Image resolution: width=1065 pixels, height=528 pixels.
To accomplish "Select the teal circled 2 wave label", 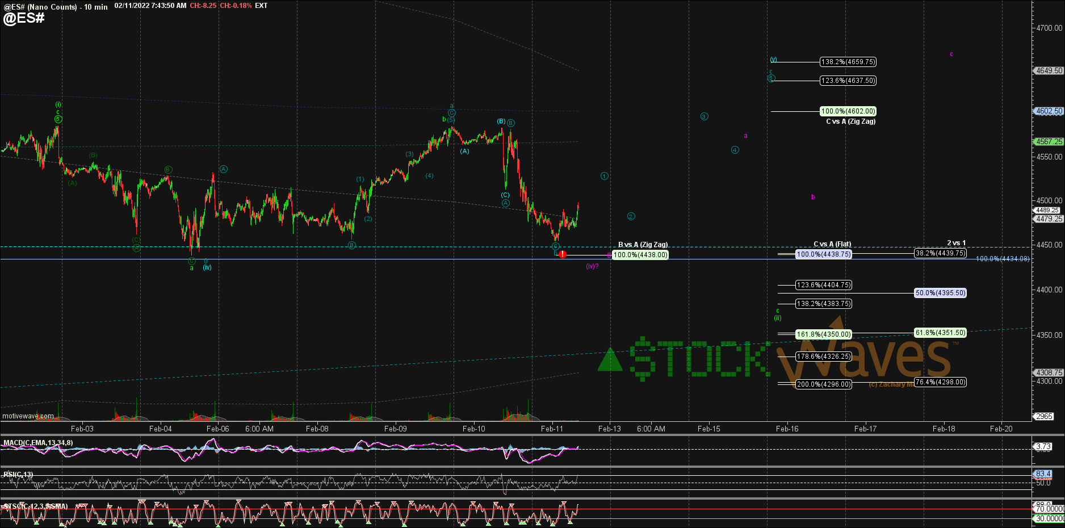I will 631,216.
